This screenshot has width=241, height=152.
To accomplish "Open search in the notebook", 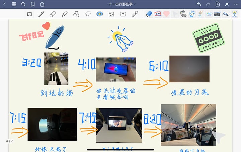I will pyautogui.click(x=23, y=4).
